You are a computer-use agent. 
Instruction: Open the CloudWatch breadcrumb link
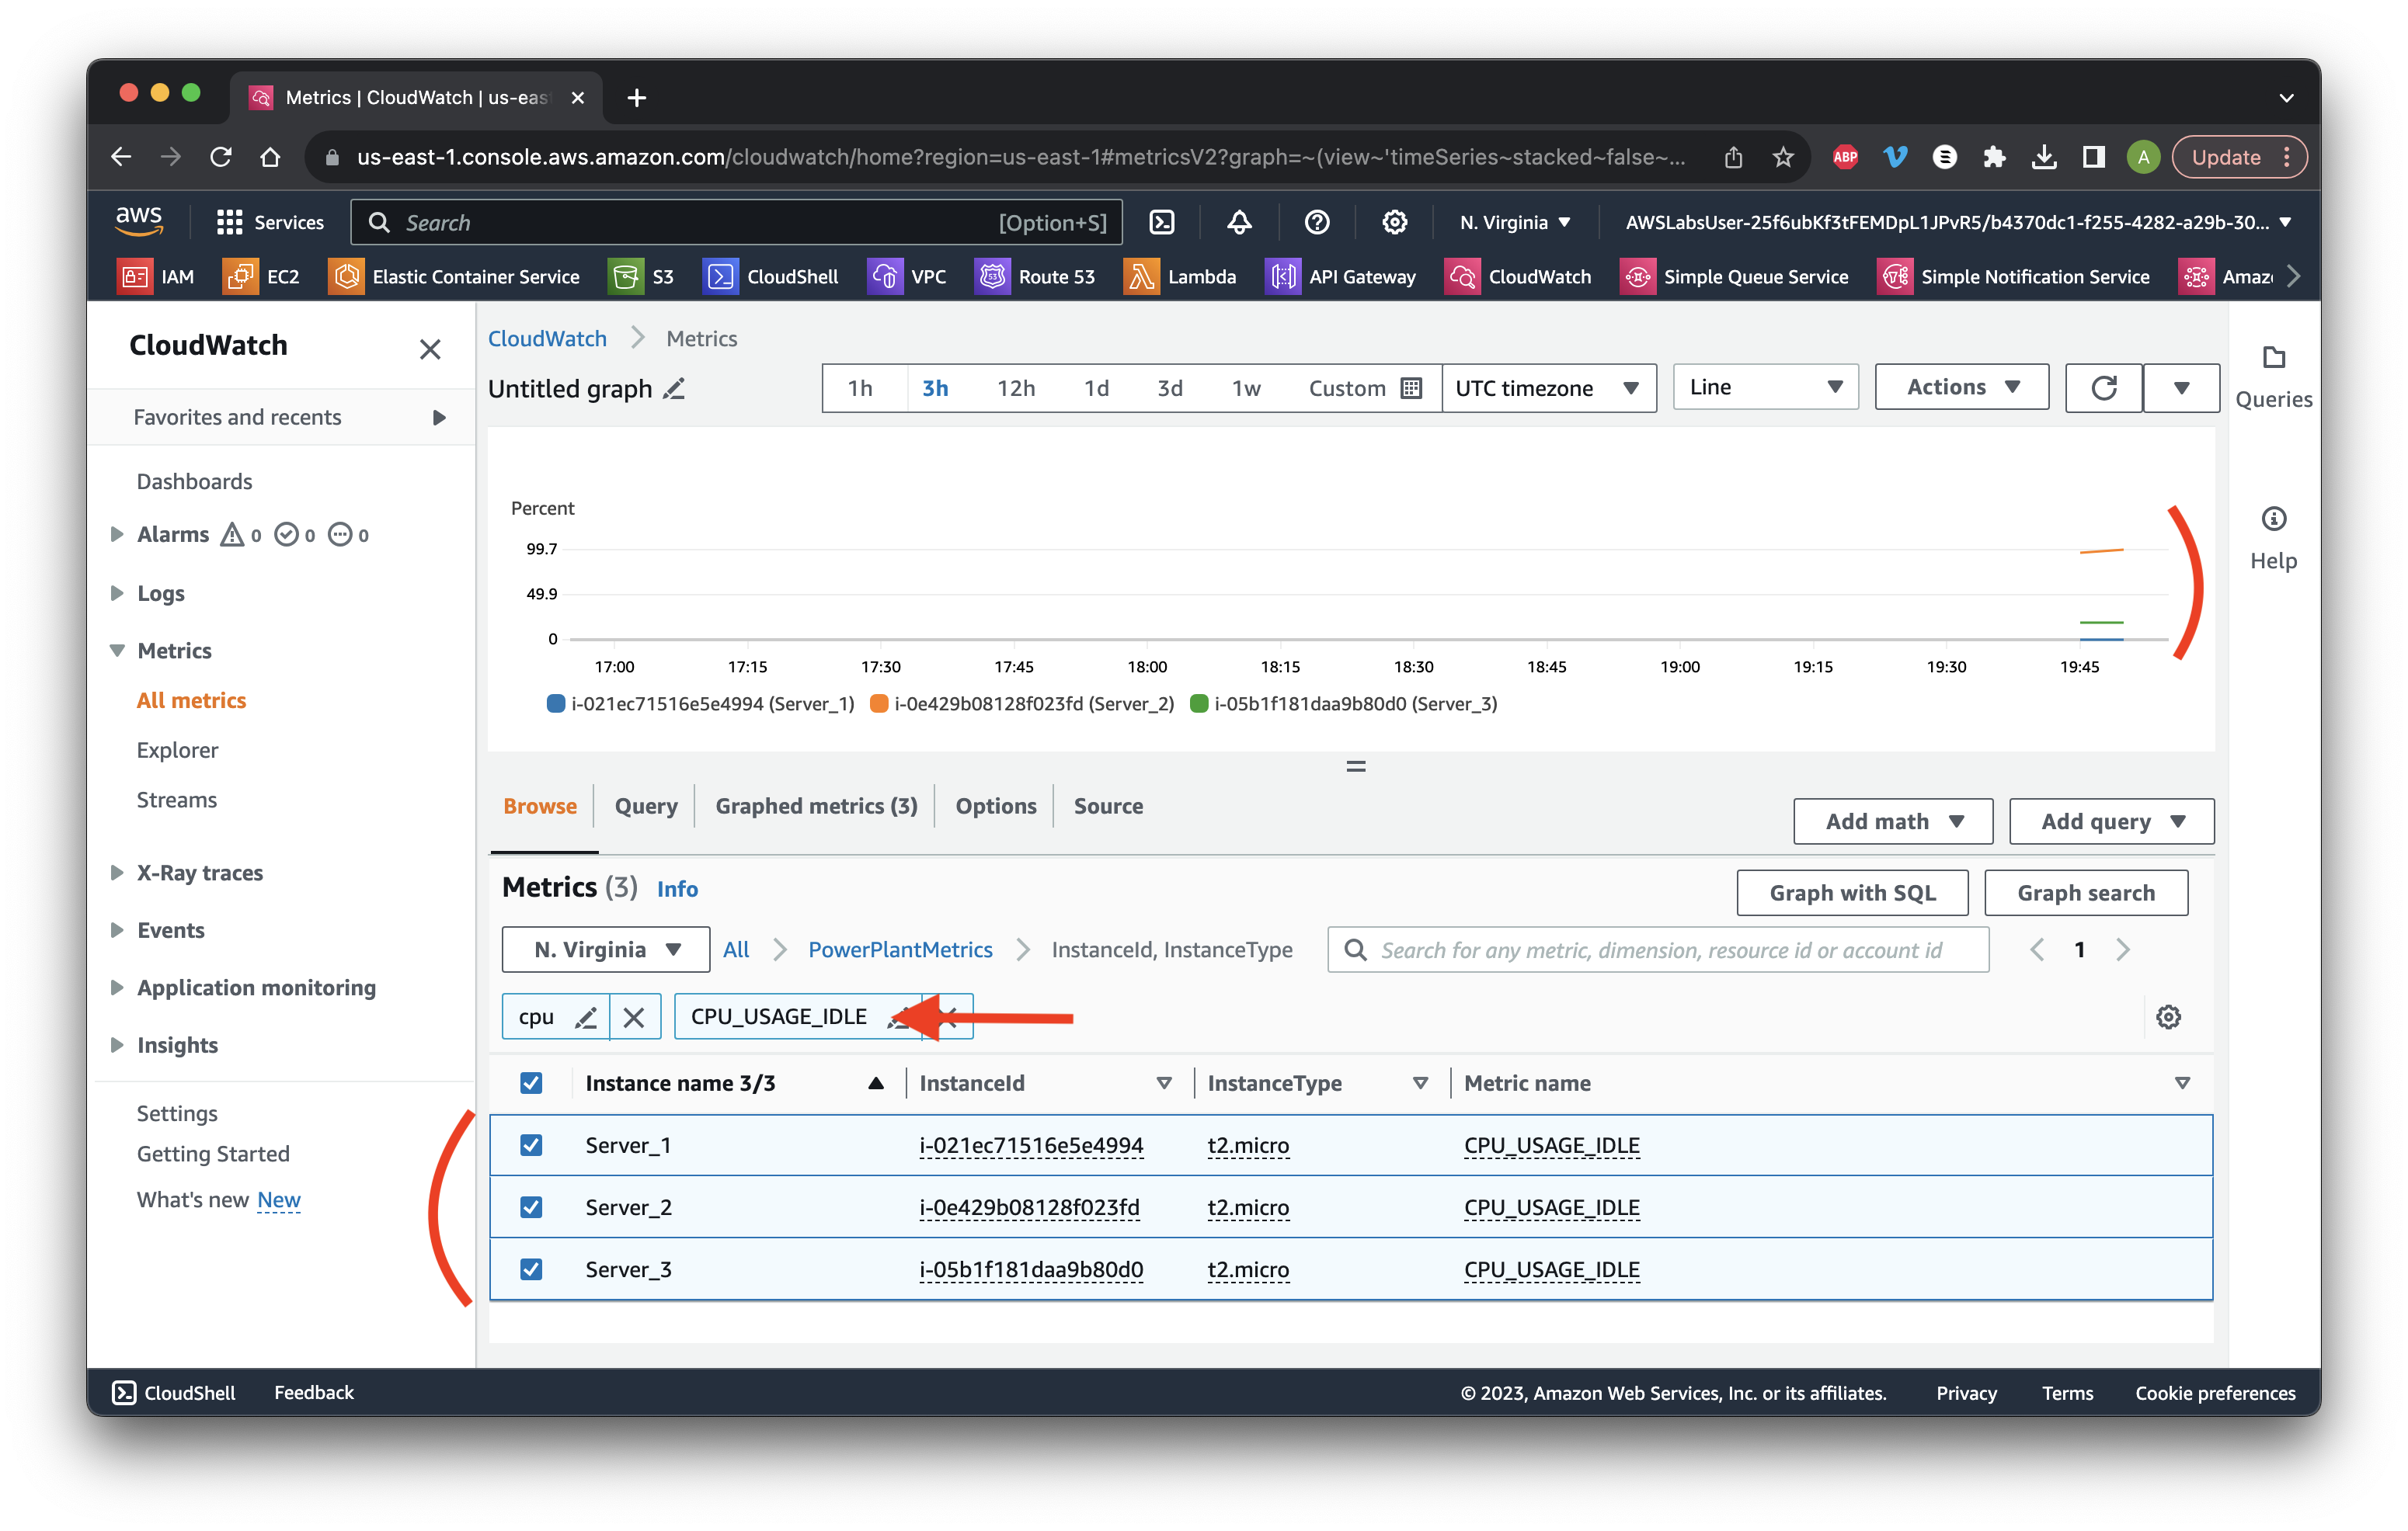[x=547, y=338]
